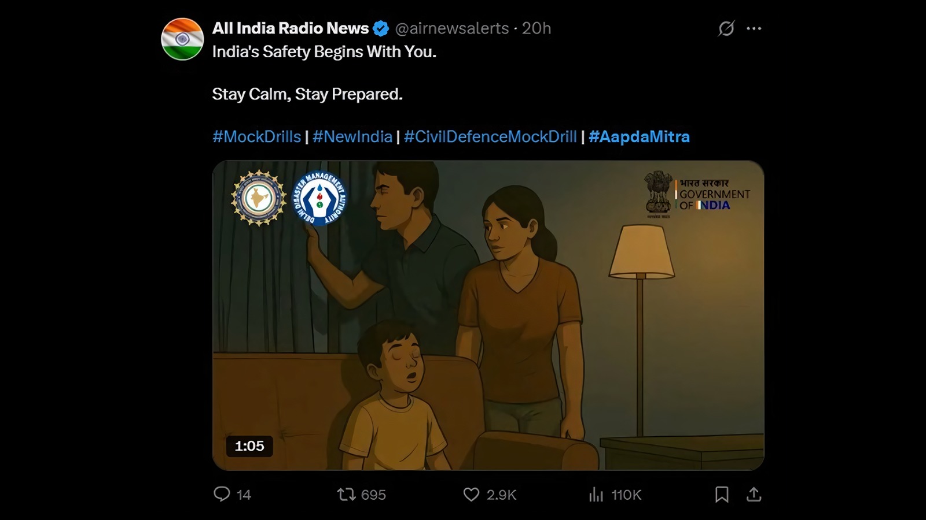Click the 20h post timestamp
Viewport: 926px width, 520px height.
[537, 28]
